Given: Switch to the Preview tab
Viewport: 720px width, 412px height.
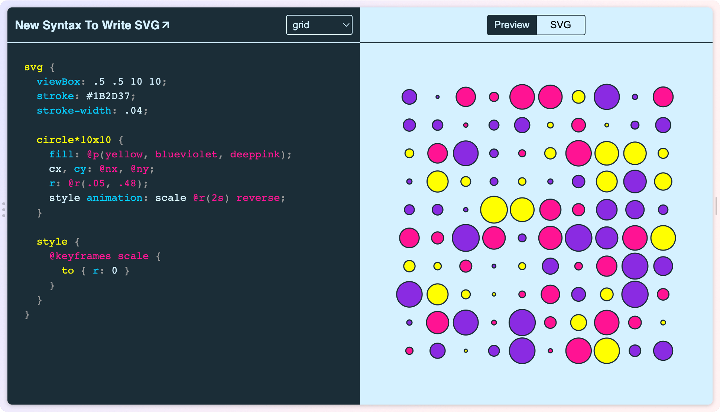Looking at the screenshot, I should point(512,25).
